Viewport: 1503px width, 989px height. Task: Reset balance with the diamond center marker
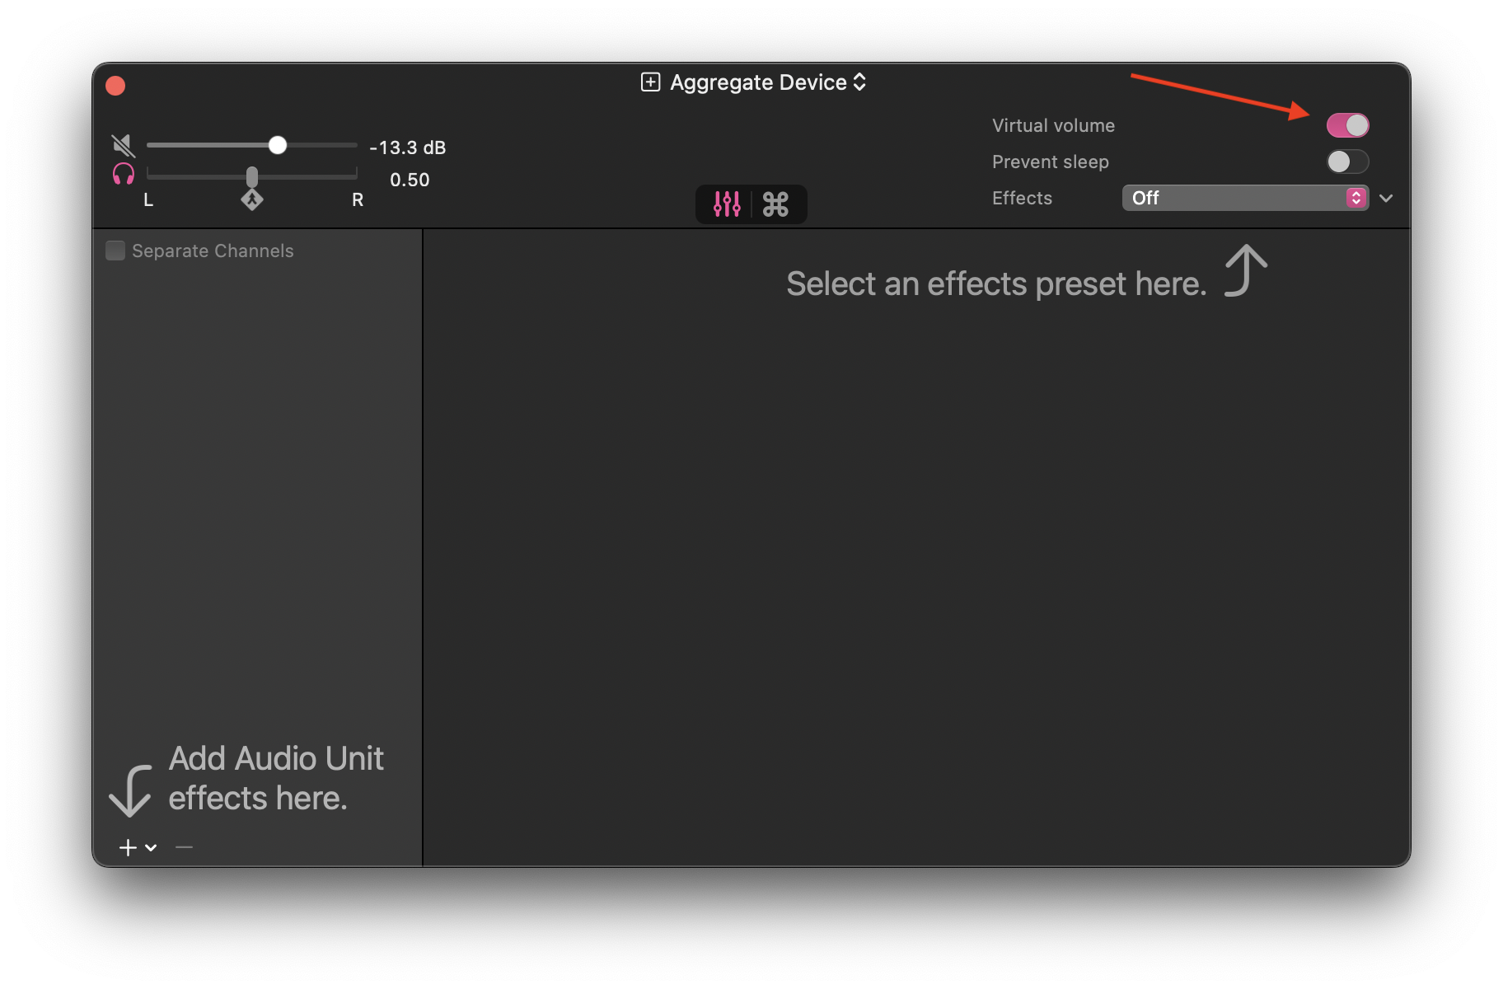click(x=252, y=199)
